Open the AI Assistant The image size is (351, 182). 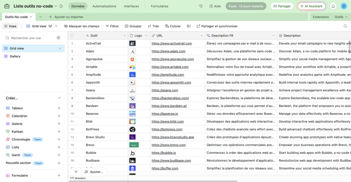(x=312, y=6)
